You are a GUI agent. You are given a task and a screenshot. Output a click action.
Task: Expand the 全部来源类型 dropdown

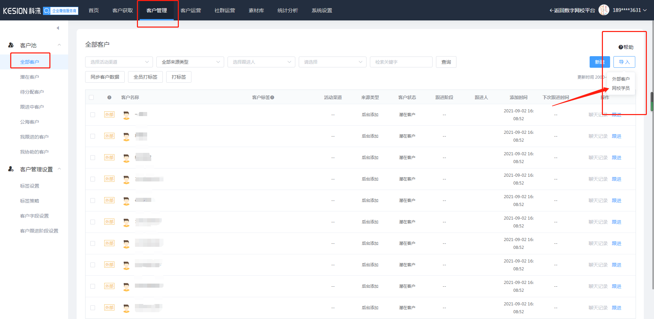(190, 62)
